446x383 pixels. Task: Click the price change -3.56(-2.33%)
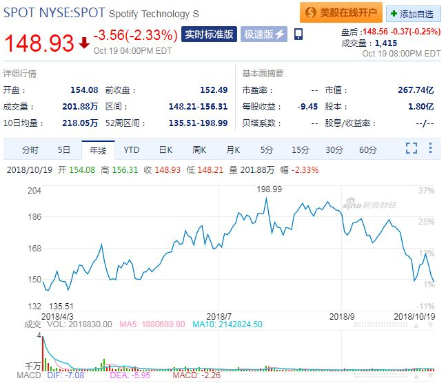[x=135, y=35]
